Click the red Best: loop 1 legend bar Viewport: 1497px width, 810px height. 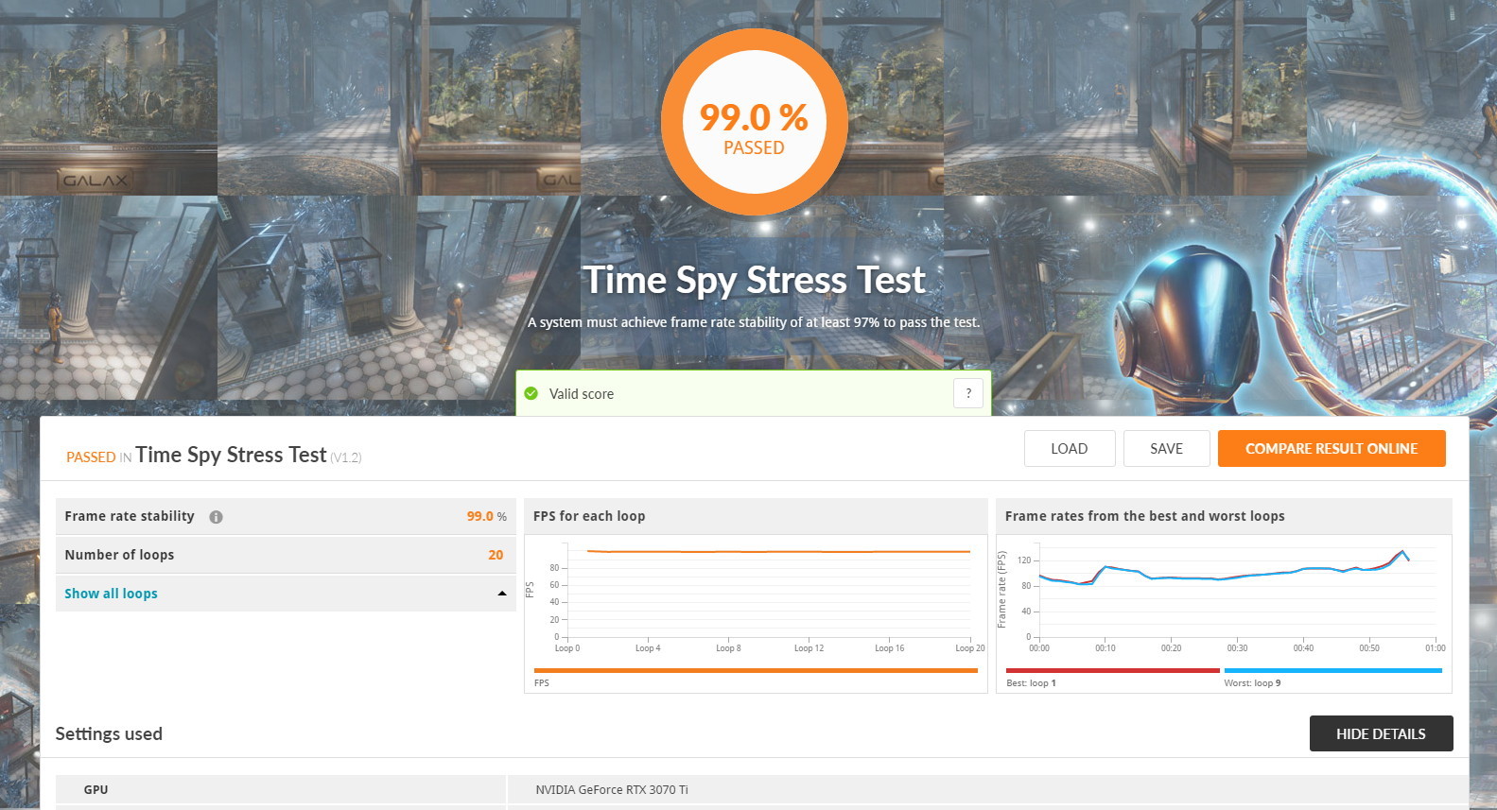point(1113,671)
